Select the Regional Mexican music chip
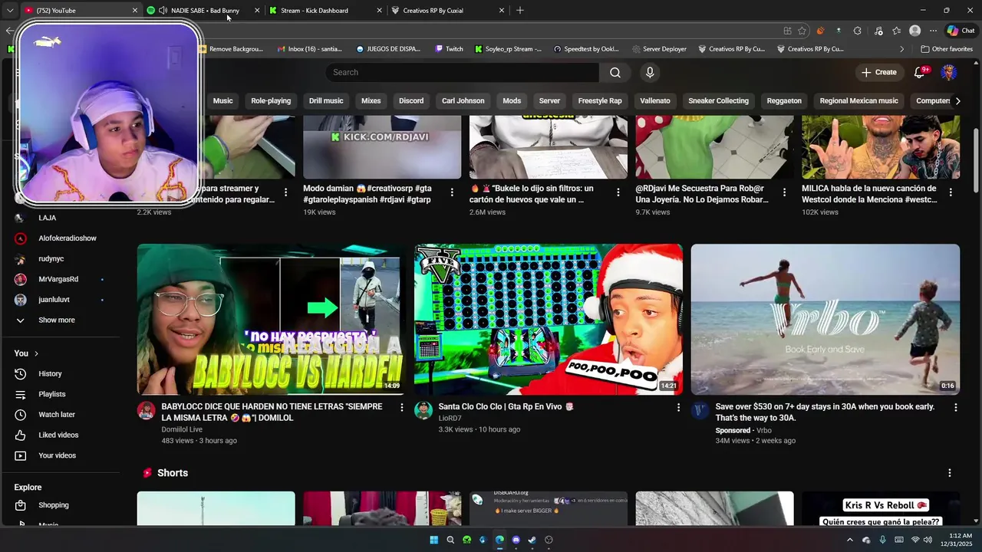Viewport: 982px width, 552px height. 858,100
